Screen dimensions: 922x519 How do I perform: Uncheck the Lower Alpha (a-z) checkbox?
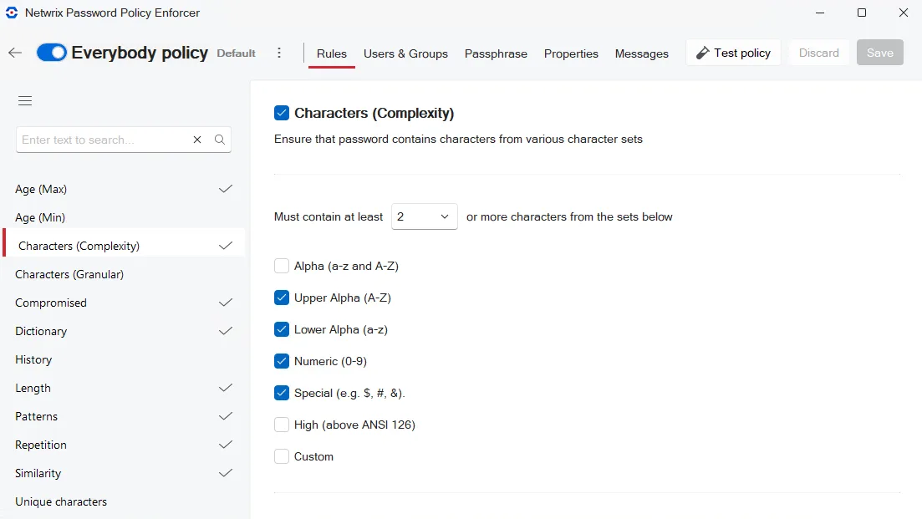pyautogui.click(x=282, y=329)
